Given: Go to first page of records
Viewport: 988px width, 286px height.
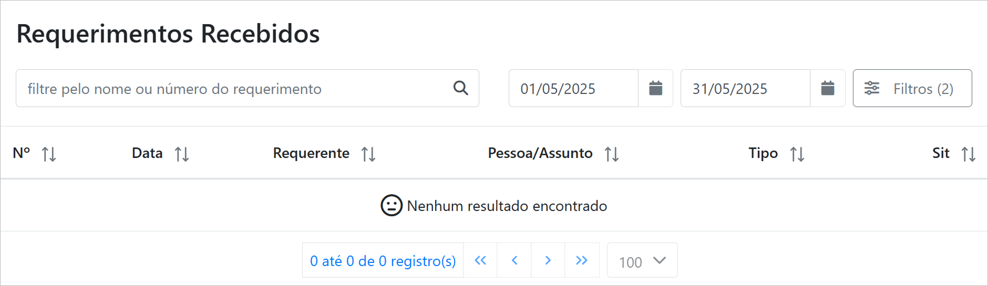Looking at the screenshot, I should 480,260.
